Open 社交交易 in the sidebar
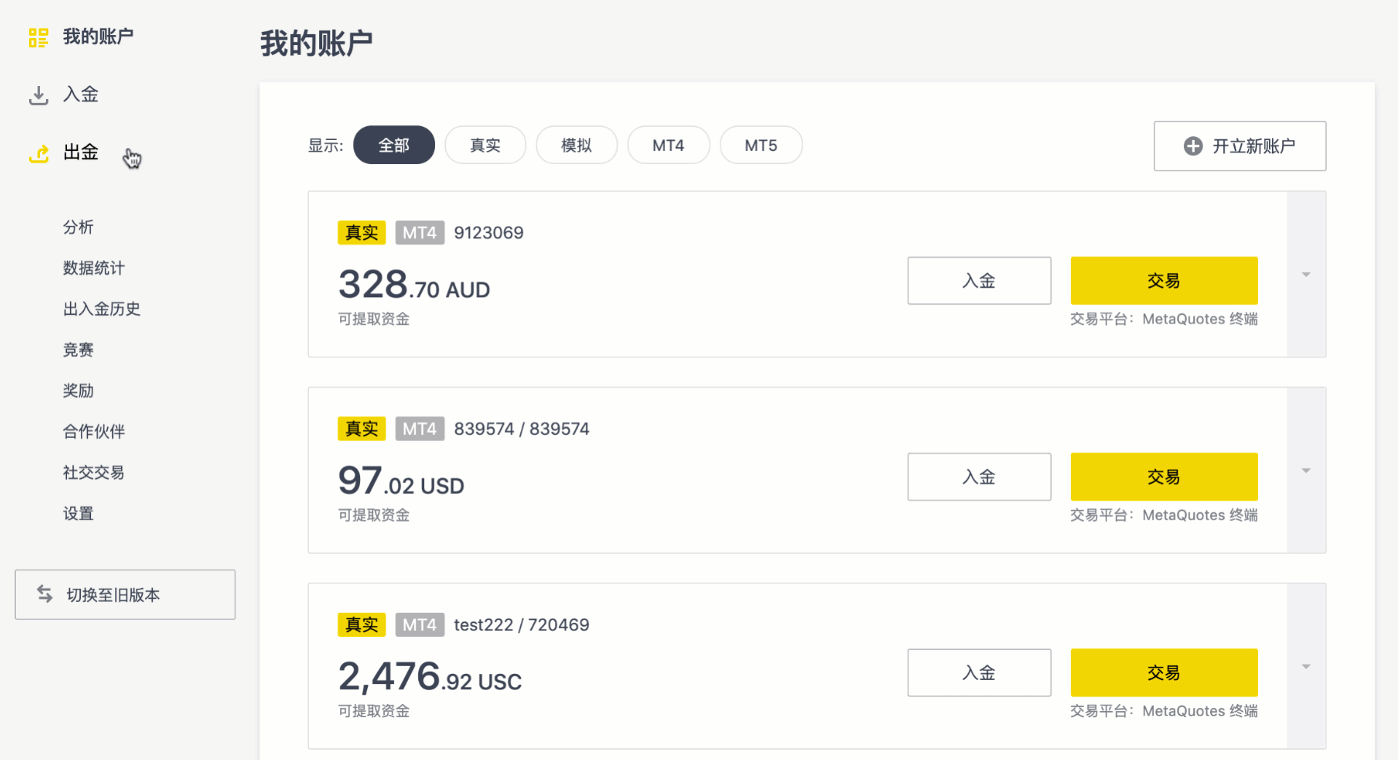Screen dimensions: 1398x760 pyautogui.click(x=93, y=473)
